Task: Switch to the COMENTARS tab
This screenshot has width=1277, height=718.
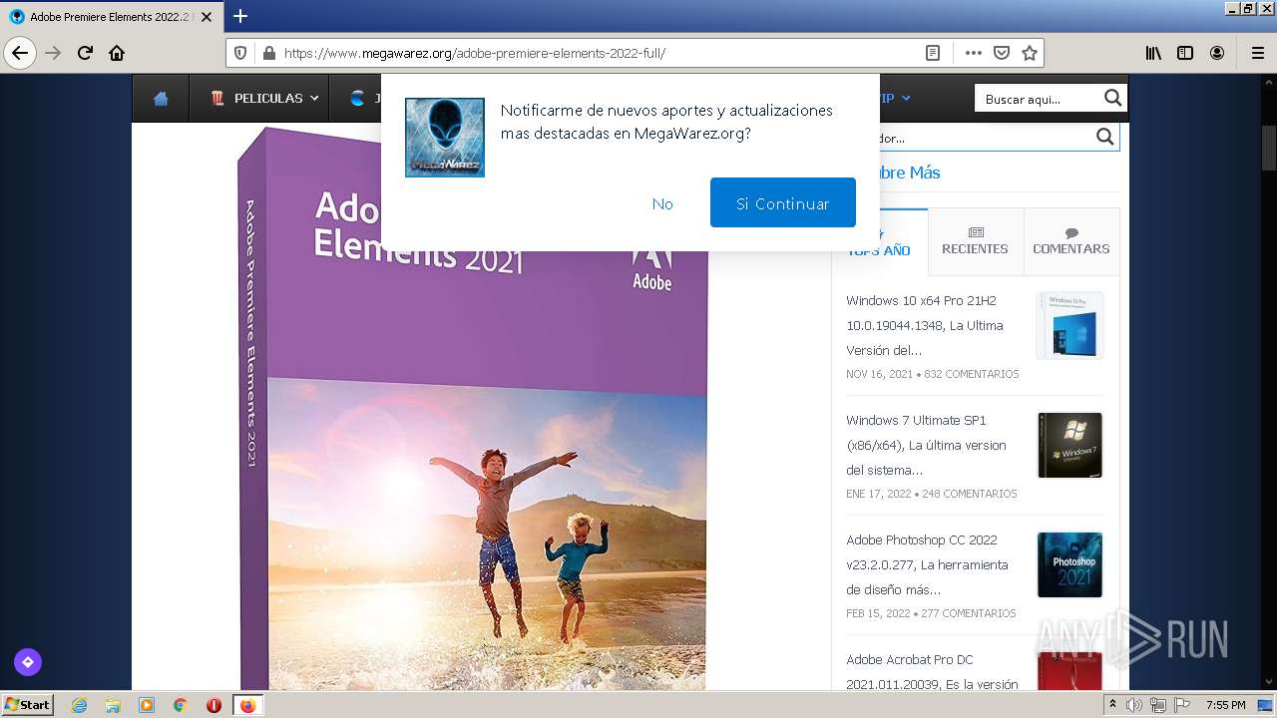Action: [x=1071, y=240]
